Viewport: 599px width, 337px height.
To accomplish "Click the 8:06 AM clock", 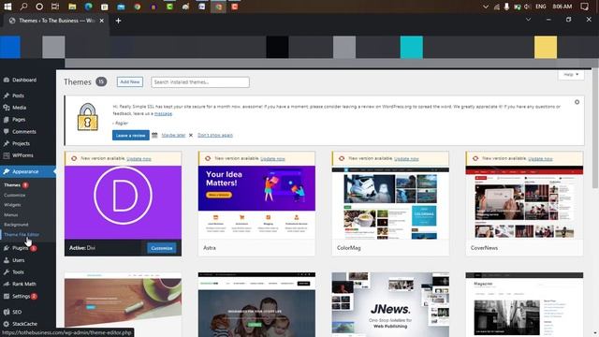I will pos(562,7).
